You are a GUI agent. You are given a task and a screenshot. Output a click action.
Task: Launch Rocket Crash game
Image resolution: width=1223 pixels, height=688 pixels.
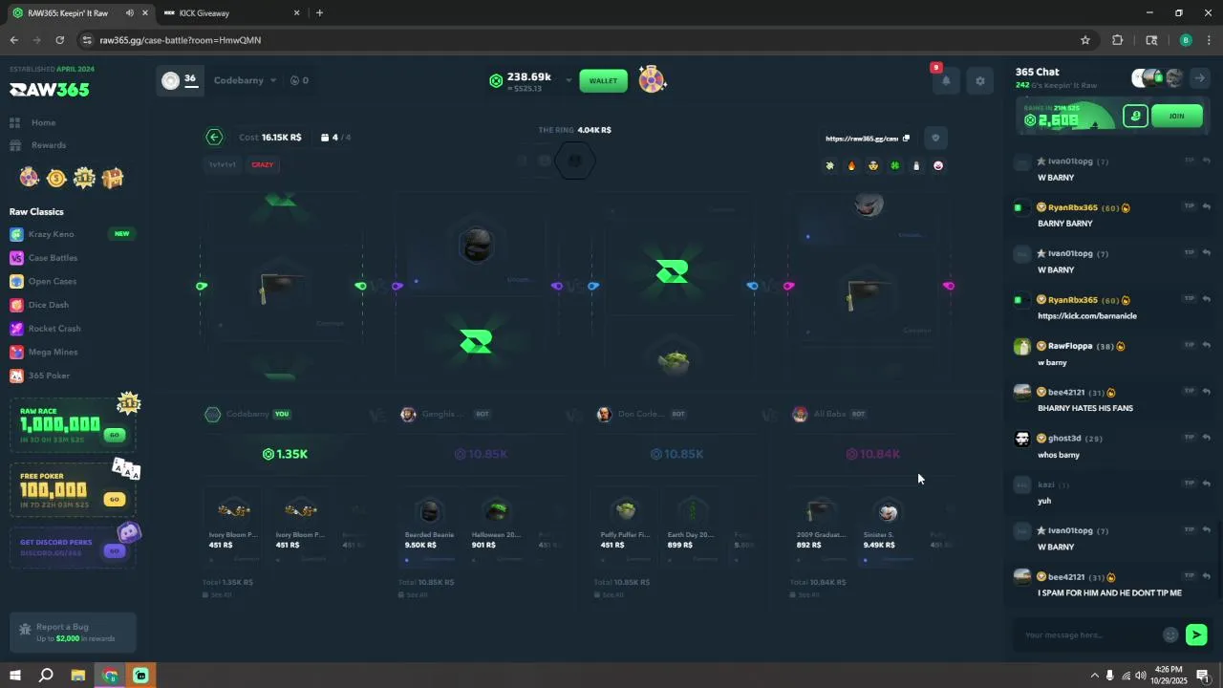54,329
